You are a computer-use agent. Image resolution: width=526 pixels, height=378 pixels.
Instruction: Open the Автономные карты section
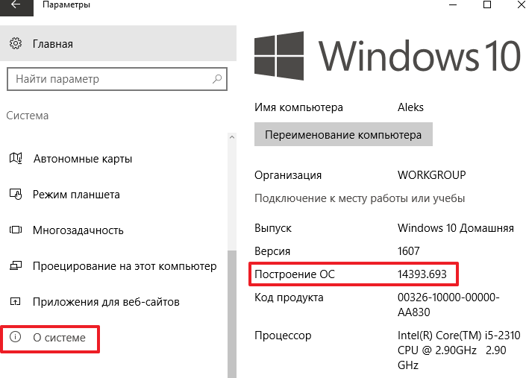coord(82,159)
